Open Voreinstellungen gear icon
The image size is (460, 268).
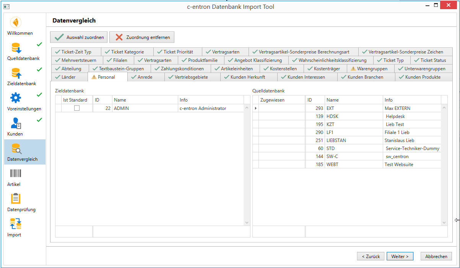point(16,98)
